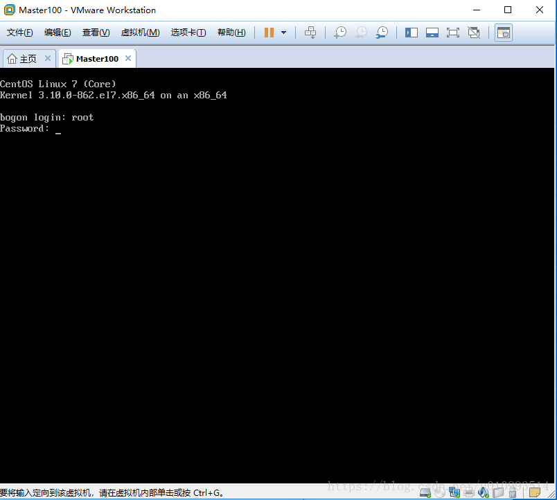Toggle the thumbnail bar view
Viewport: 557px width, 500px height.
pyautogui.click(x=432, y=33)
